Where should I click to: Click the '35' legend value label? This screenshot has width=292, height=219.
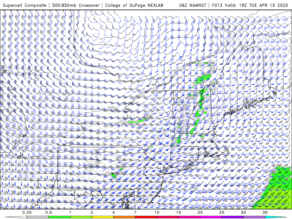point(265,212)
